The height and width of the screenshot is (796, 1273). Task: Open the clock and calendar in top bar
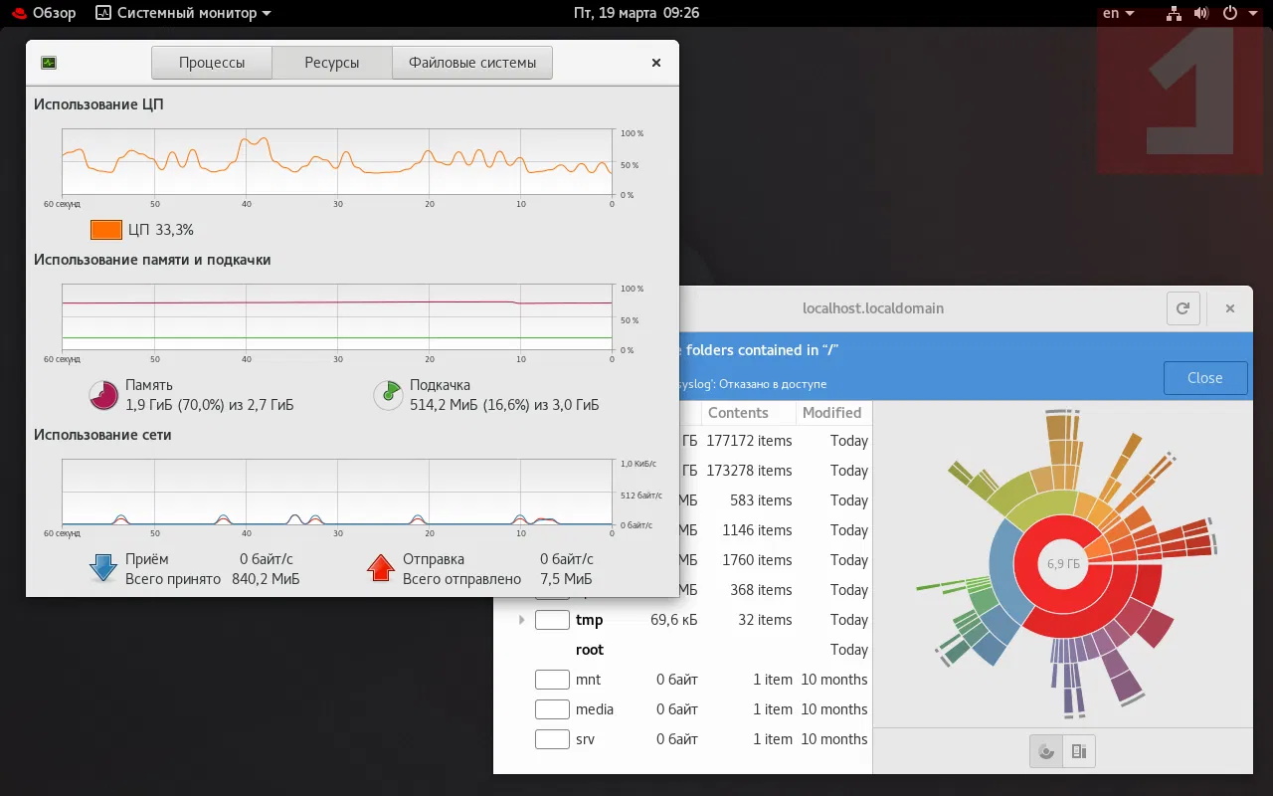tap(636, 13)
